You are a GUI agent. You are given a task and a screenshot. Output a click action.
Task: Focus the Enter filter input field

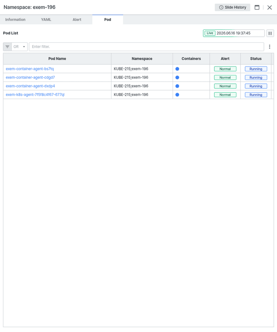(x=146, y=47)
